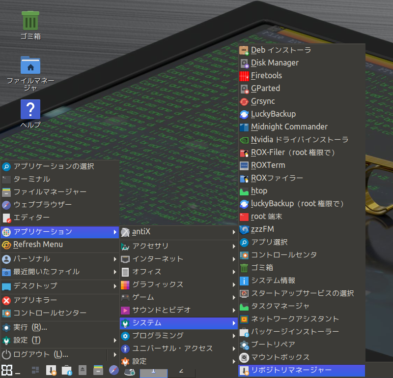Launch ROX-Filer (root 権限で)
The width and height of the screenshot is (393, 378).
(x=302, y=153)
